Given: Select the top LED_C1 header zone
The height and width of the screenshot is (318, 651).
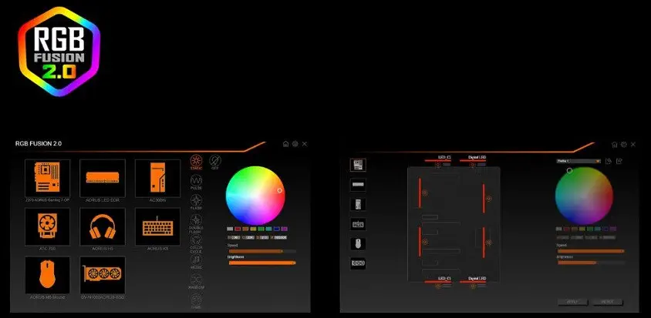Looking at the screenshot, I should pos(438,161).
